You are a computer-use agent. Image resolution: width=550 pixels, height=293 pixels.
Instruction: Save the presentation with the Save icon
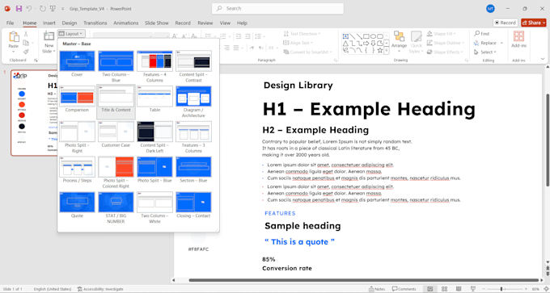tap(19, 8)
